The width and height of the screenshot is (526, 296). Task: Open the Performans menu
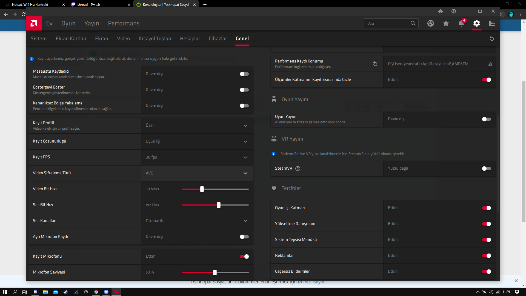point(124,23)
